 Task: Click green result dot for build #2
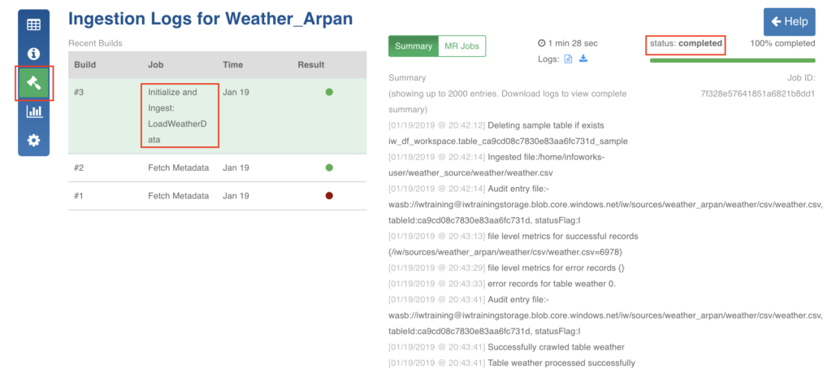click(x=329, y=167)
